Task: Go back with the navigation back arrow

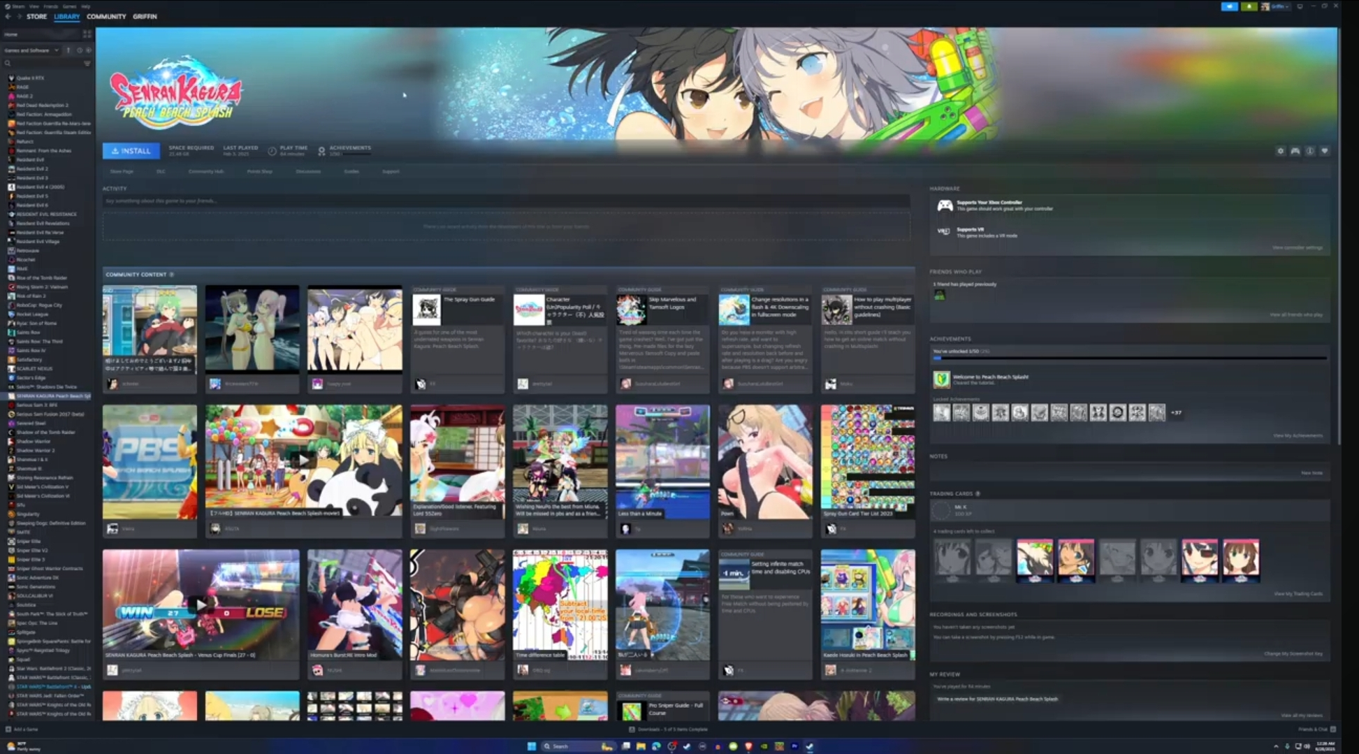Action: pyautogui.click(x=8, y=16)
